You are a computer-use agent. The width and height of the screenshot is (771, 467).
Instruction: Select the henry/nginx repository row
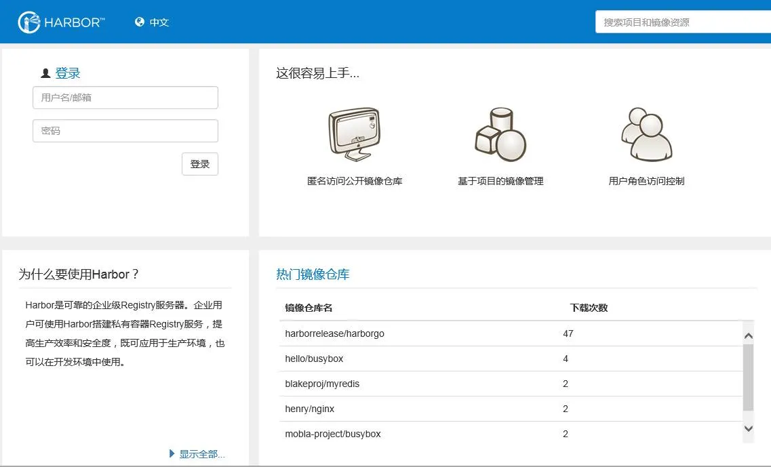(x=511, y=409)
